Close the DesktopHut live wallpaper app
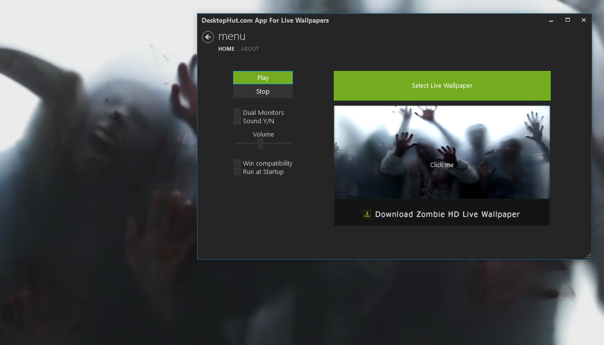Screen dimensions: 604x345 [x=583, y=20]
